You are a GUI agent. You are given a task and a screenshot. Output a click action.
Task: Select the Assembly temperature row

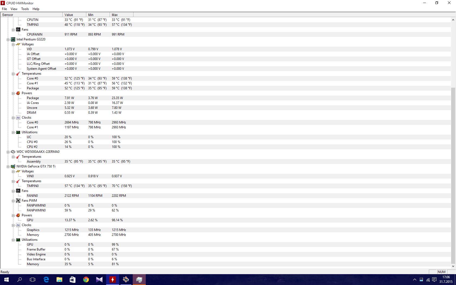(x=225, y=161)
